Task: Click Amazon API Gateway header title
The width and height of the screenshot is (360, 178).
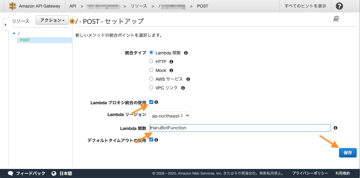Action: pyautogui.click(x=39, y=6)
